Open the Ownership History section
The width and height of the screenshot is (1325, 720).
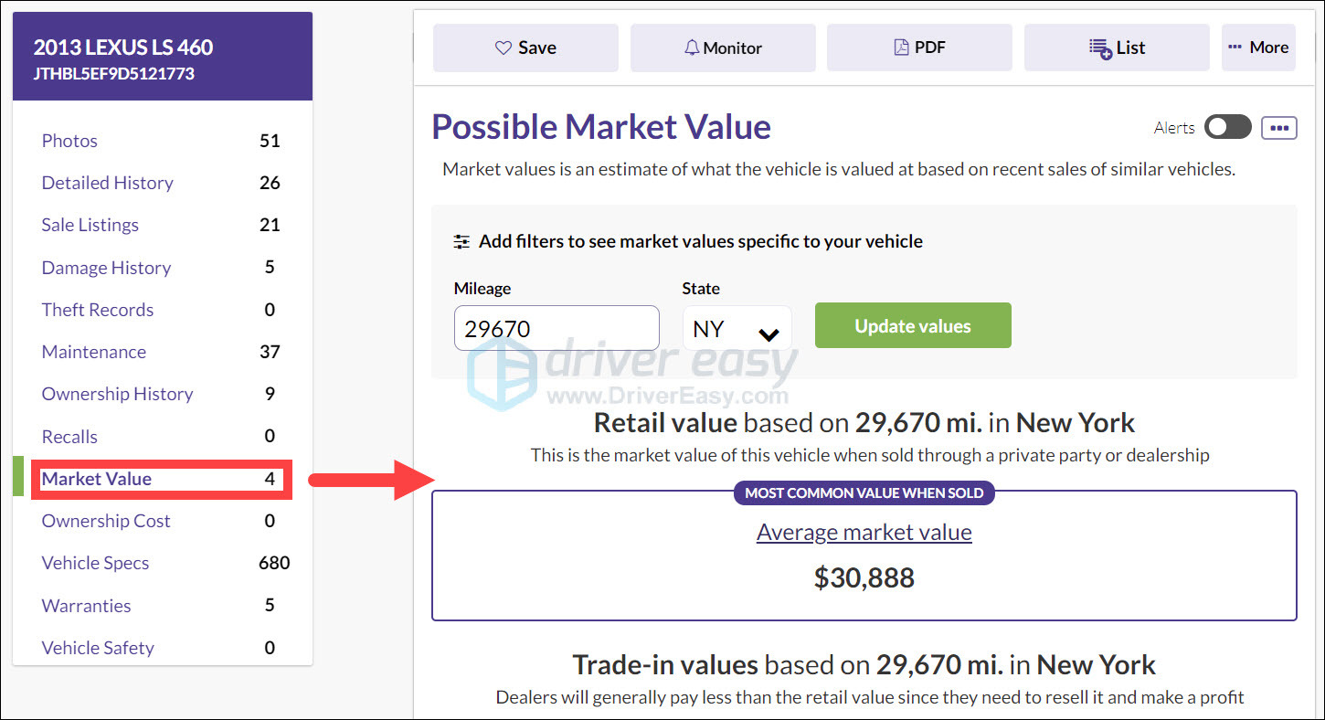pyautogui.click(x=117, y=394)
